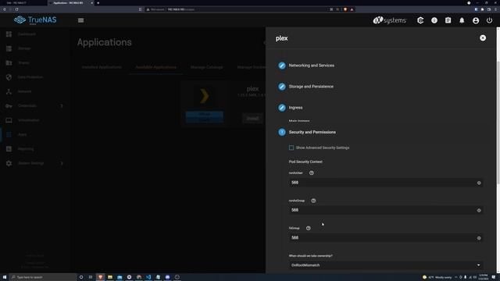Open the Networking and Services section label

click(312, 66)
